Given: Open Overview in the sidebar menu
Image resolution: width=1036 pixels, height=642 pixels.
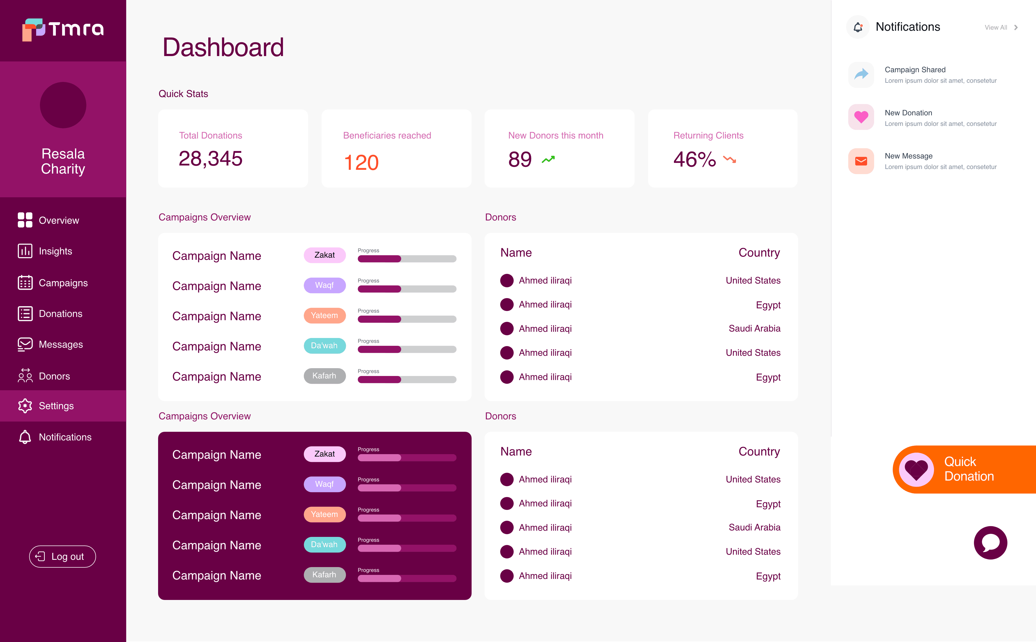Looking at the screenshot, I should (59, 220).
